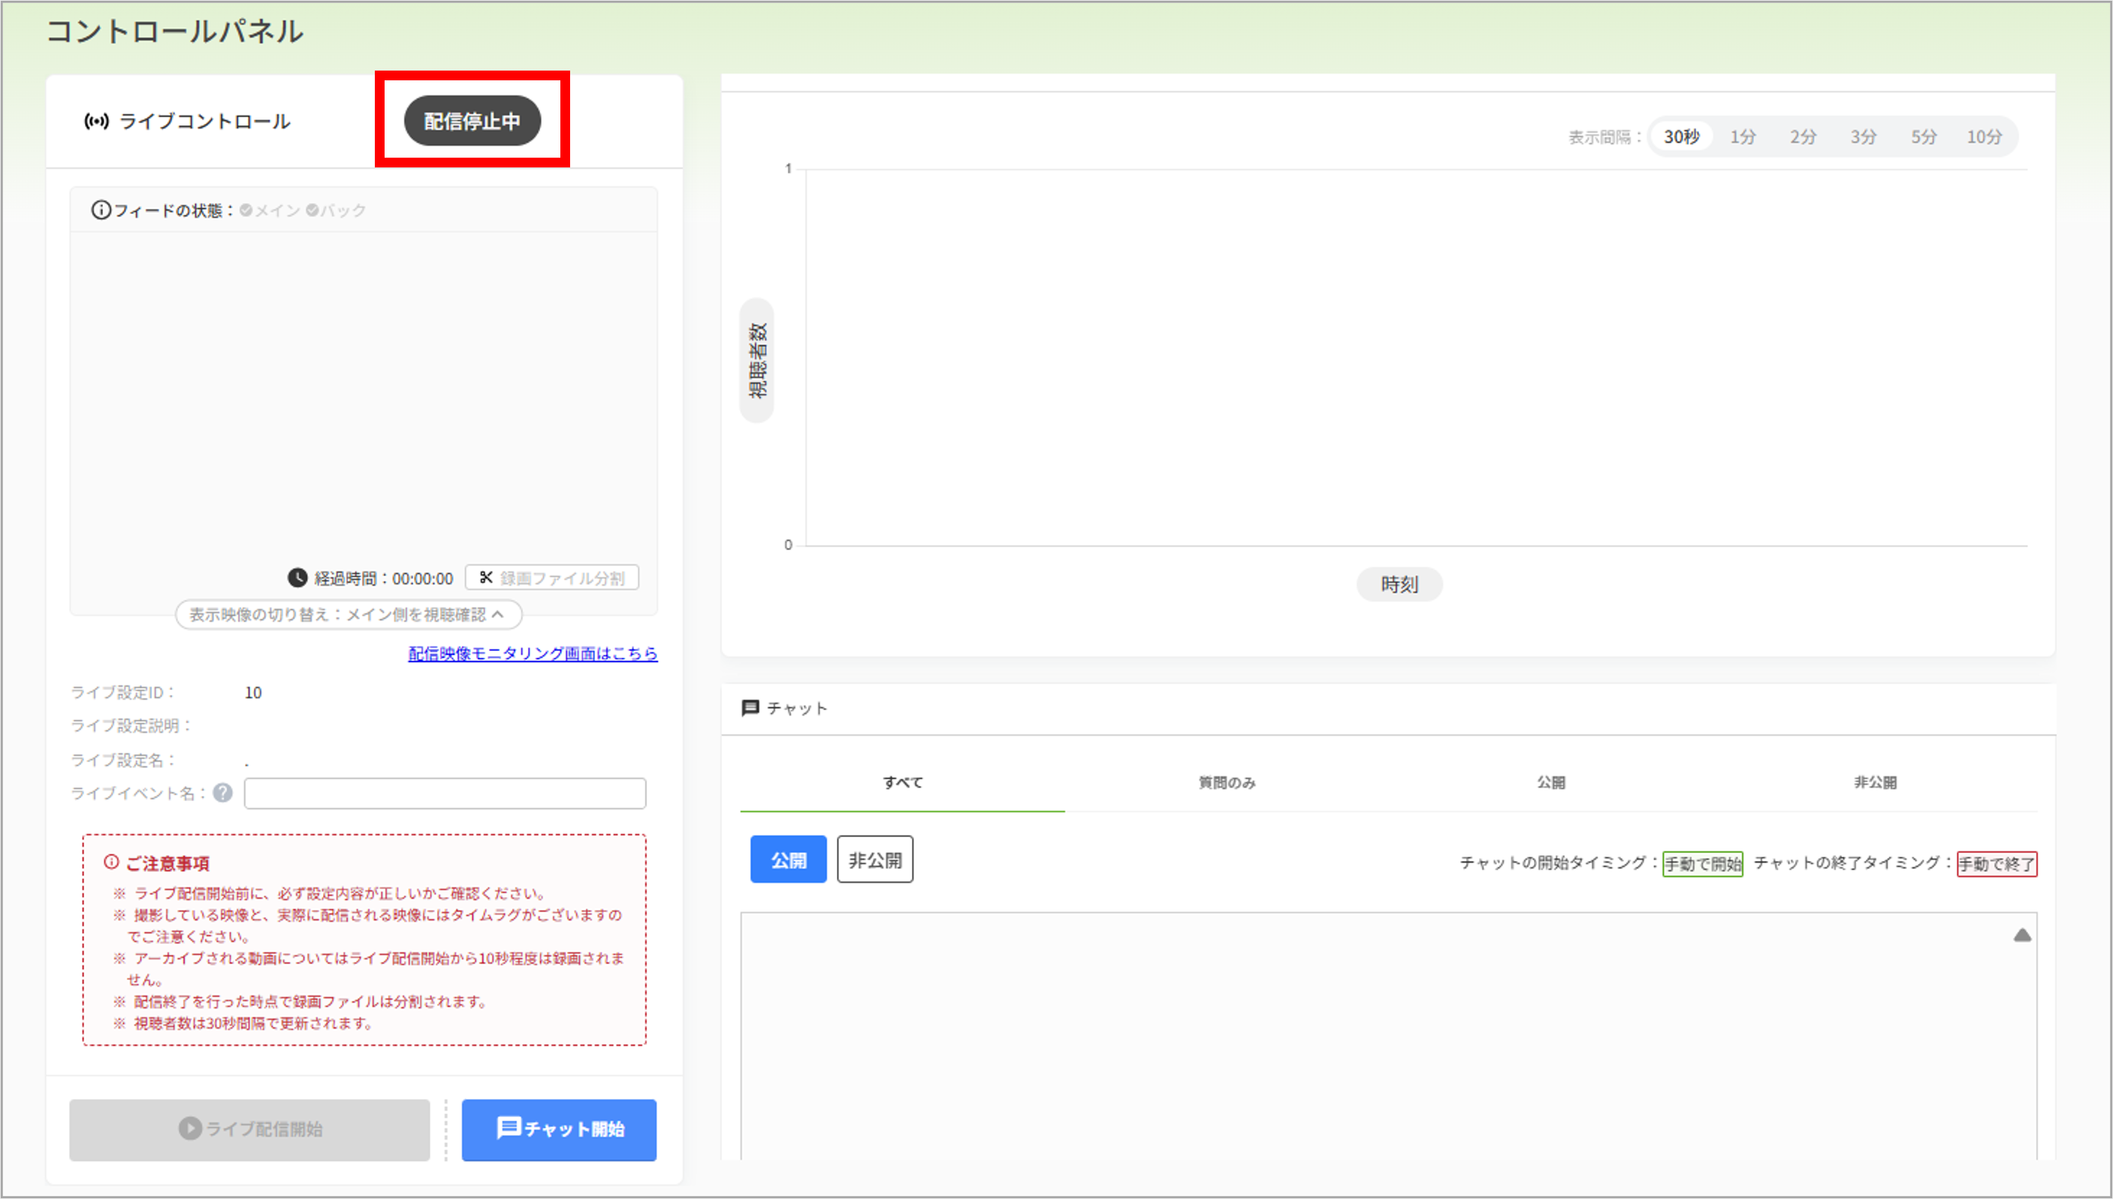Click the メイン feed check icon

pyautogui.click(x=246, y=210)
